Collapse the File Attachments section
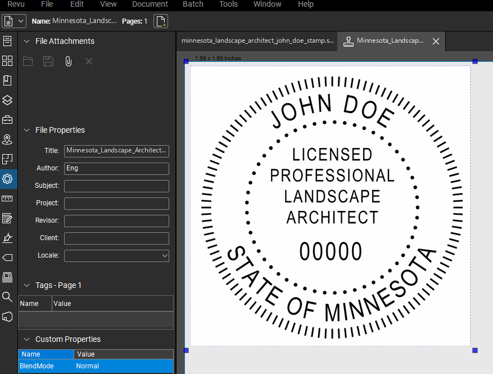 click(27, 41)
